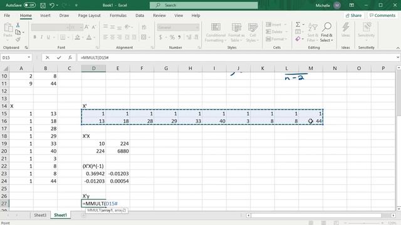Screen dimensions: 401x225
Task: Click the Accounting dollar format icon
Action: point(160,37)
